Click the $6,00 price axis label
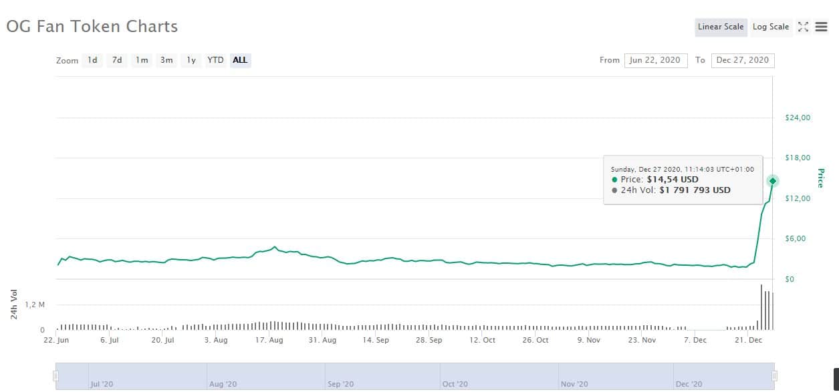The image size is (839, 392). click(796, 238)
